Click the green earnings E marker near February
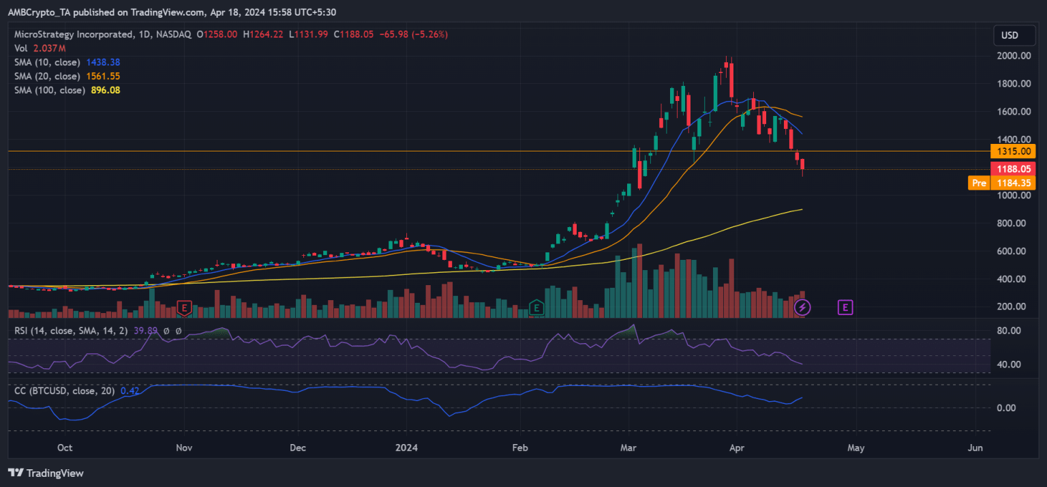Image resolution: width=1047 pixels, height=487 pixels. pos(536,308)
